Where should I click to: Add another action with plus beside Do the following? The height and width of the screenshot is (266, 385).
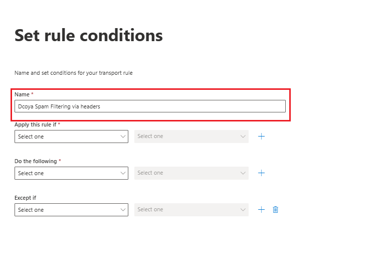262,173
